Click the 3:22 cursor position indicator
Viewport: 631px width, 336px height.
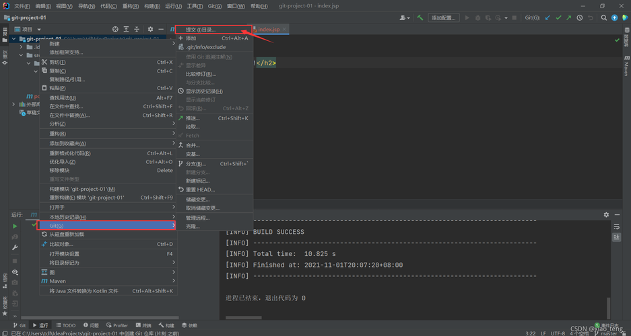click(531, 333)
